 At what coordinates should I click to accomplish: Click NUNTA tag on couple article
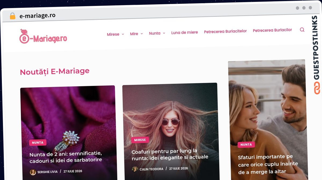246,145
